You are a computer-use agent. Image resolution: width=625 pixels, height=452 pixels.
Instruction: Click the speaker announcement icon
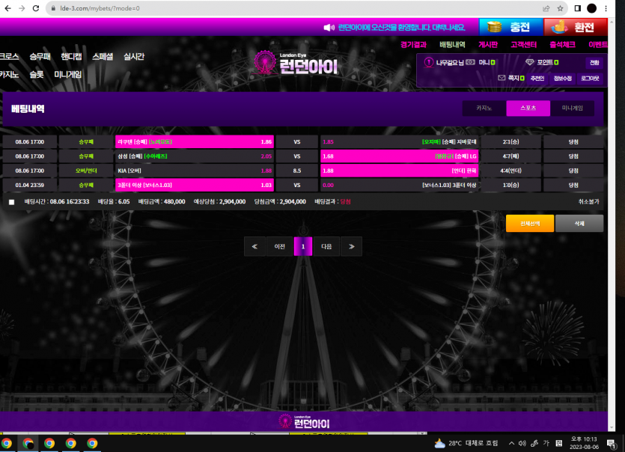(329, 28)
